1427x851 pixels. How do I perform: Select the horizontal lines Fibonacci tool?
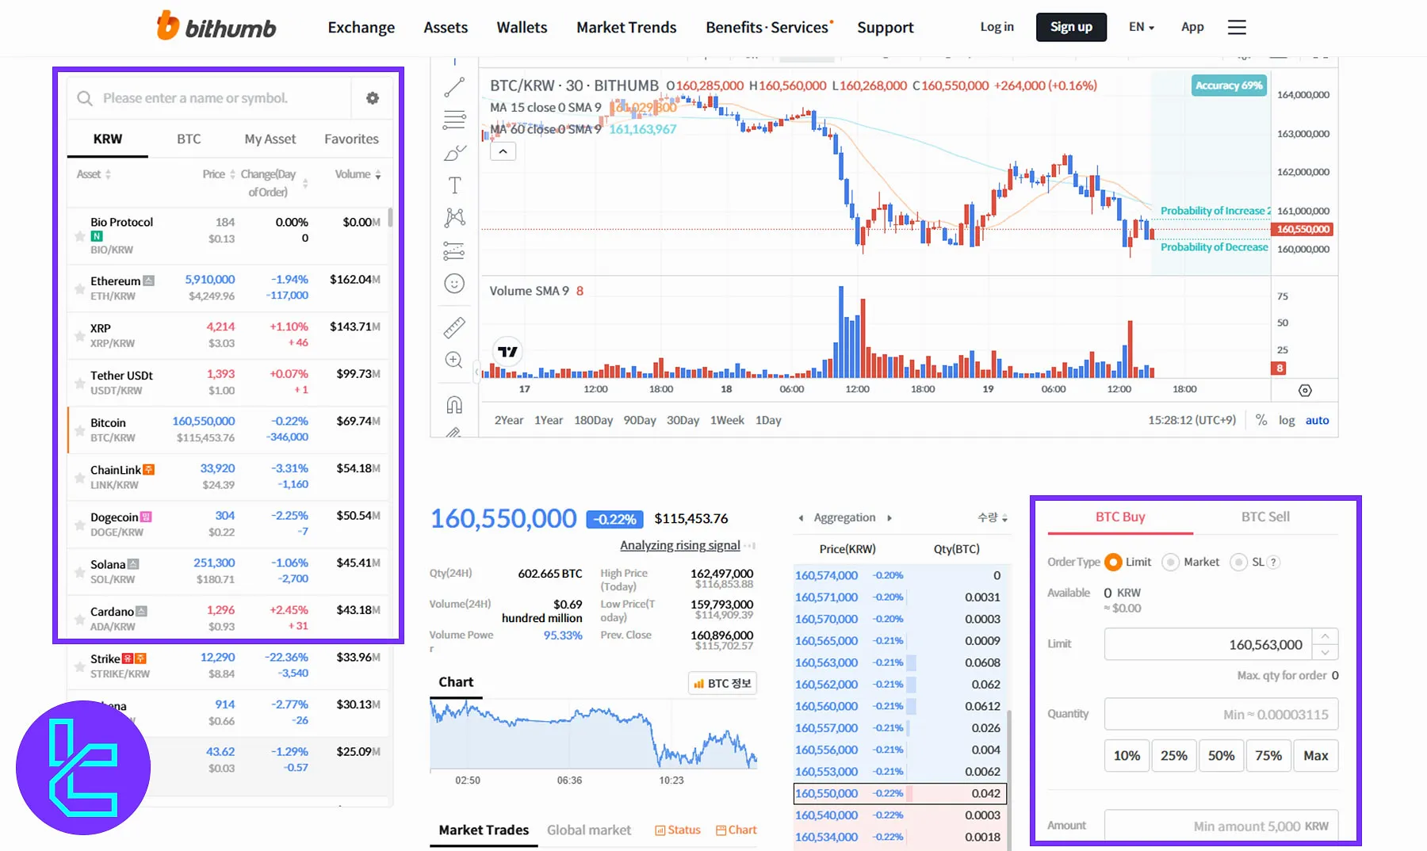(454, 120)
